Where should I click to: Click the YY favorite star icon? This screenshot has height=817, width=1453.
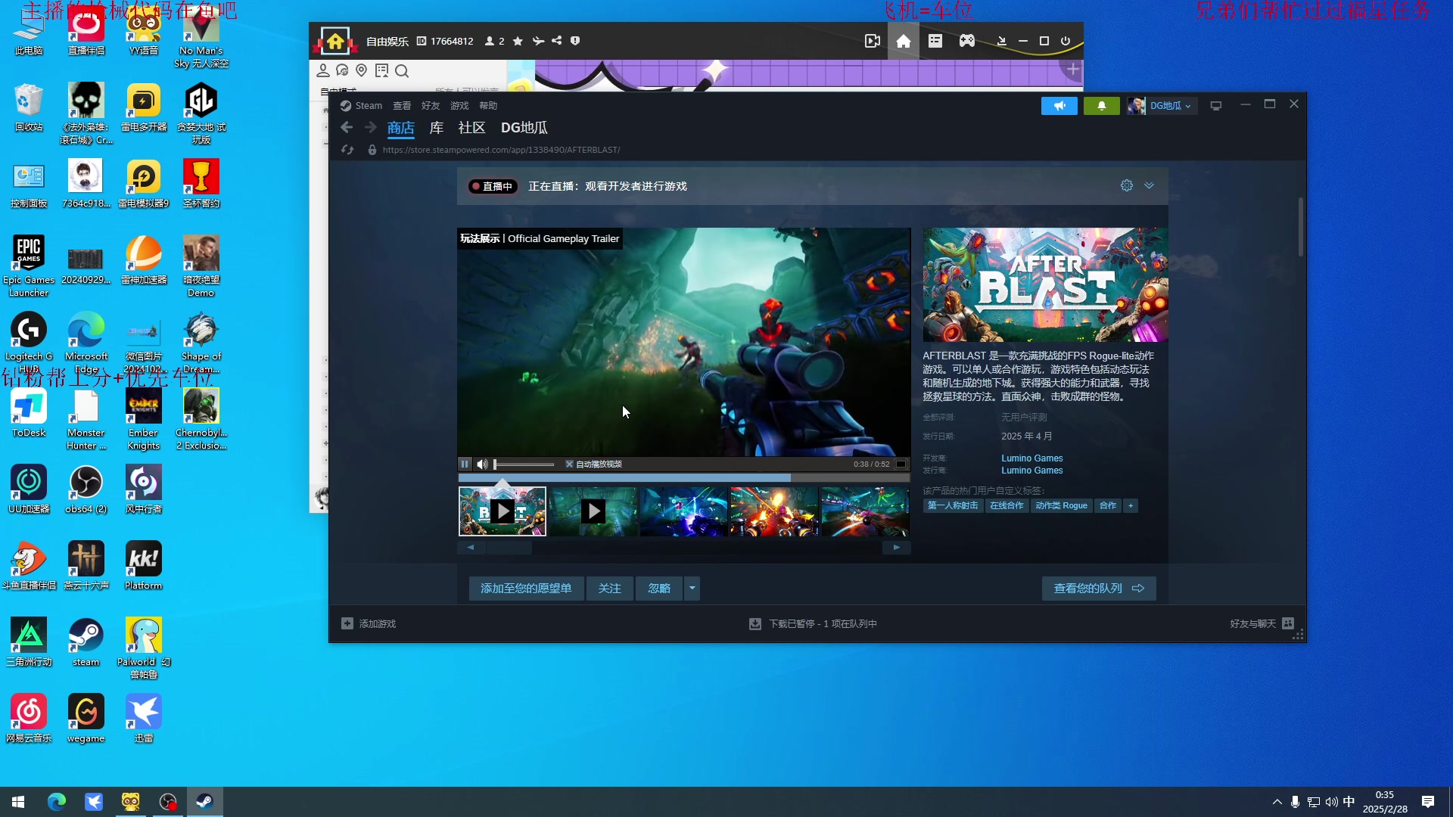(518, 41)
